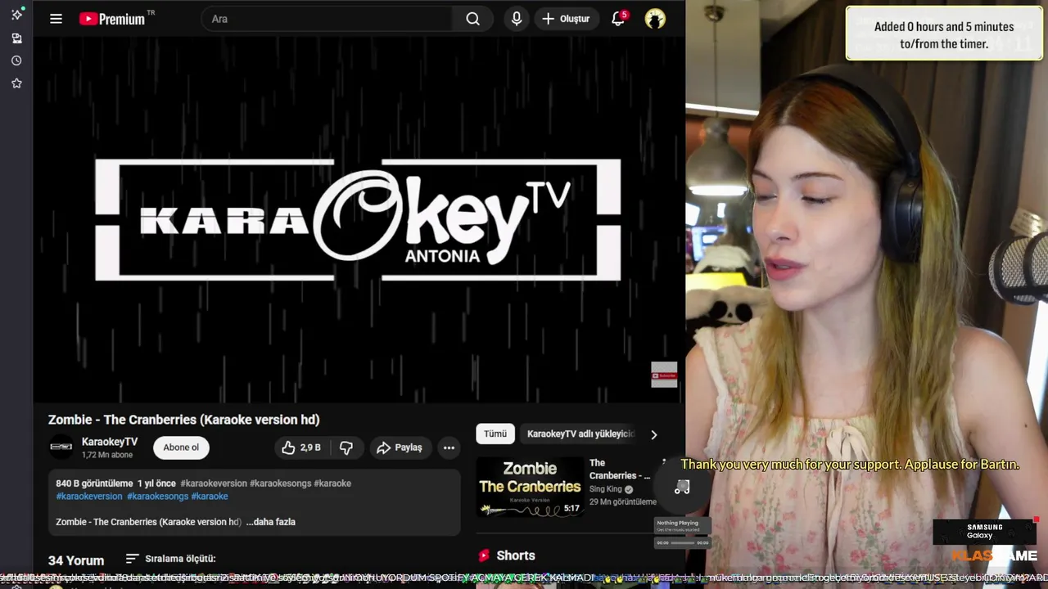
Task: Open the Sıralama ölçütü sort dropdown
Action: point(170,559)
